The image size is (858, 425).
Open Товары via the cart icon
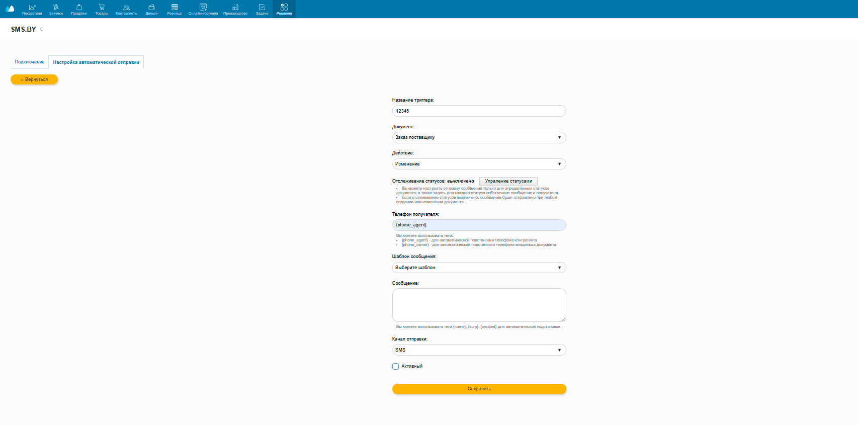(102, 9)
